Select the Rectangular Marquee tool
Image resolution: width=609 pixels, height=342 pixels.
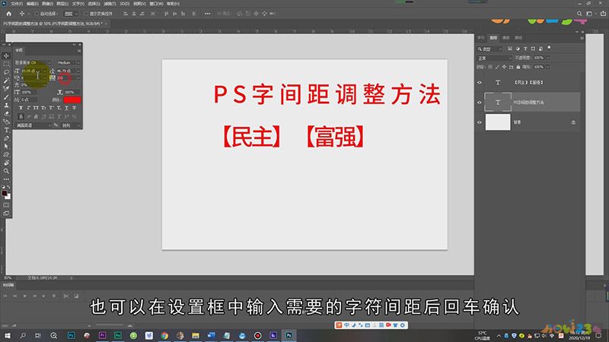(6, 64)
